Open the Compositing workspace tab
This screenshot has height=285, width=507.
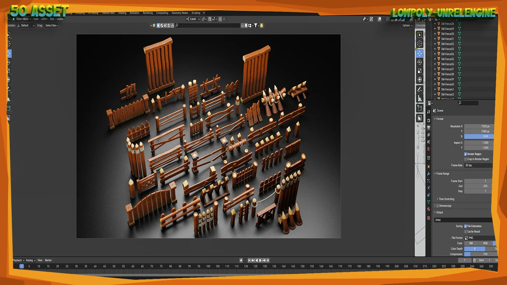[163, 13]
